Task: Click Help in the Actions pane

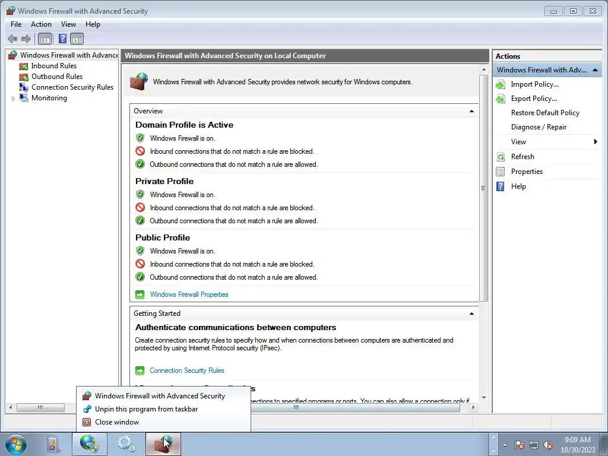Action: click(x=518, y=186)
